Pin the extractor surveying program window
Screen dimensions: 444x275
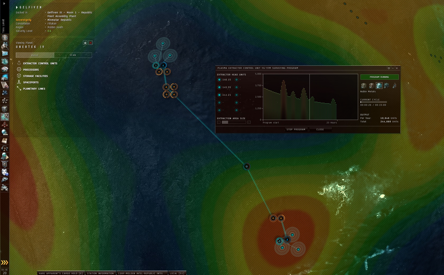coord(389,68)
